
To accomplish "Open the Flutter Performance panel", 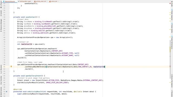I will pyautogui.click(x=172, y=42).
